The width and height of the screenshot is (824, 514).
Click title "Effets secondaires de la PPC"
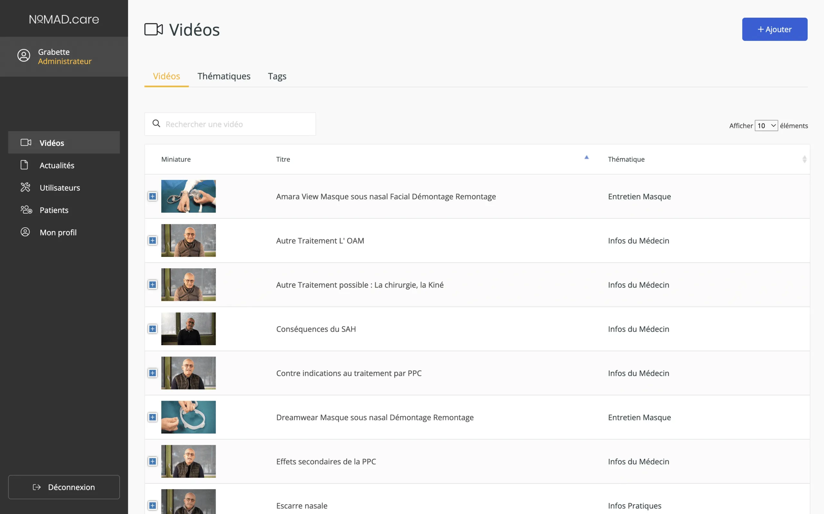(326, 462)
